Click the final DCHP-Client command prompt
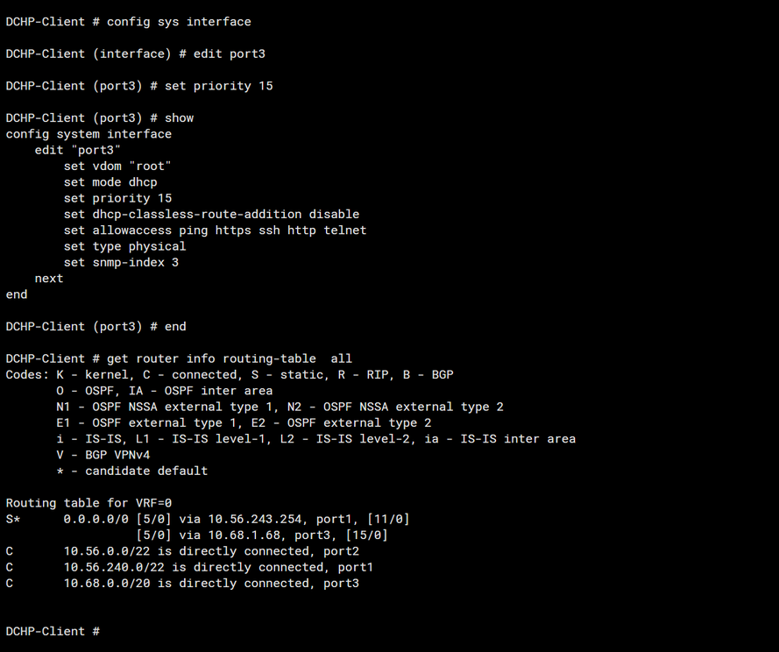Screen dimensions: 779x652 [53, 631]
